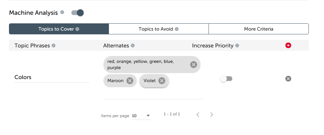This screenshot has height=135, width=324.
Task: Open the More Criteria tab
Action: 259,29
